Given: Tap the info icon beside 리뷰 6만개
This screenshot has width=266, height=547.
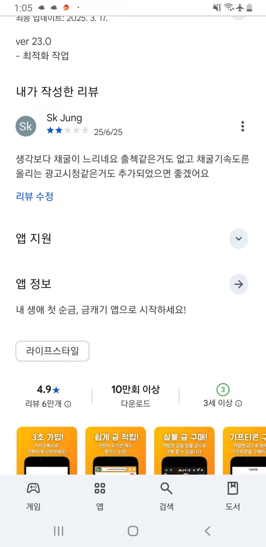Looking at the screenshot, I should click(68, 404).
